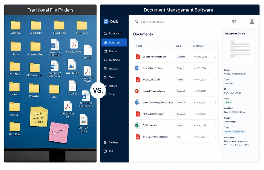The width and height of the screenshot is (264, 170).
Task: Open more options for Vendor Agreement row
Action: coord(215,57)
